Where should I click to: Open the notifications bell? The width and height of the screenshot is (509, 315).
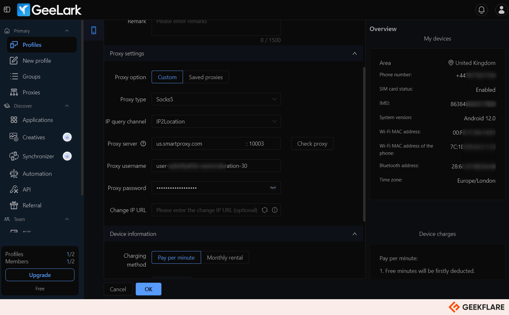pyautogui.click(x=481, y=10)
